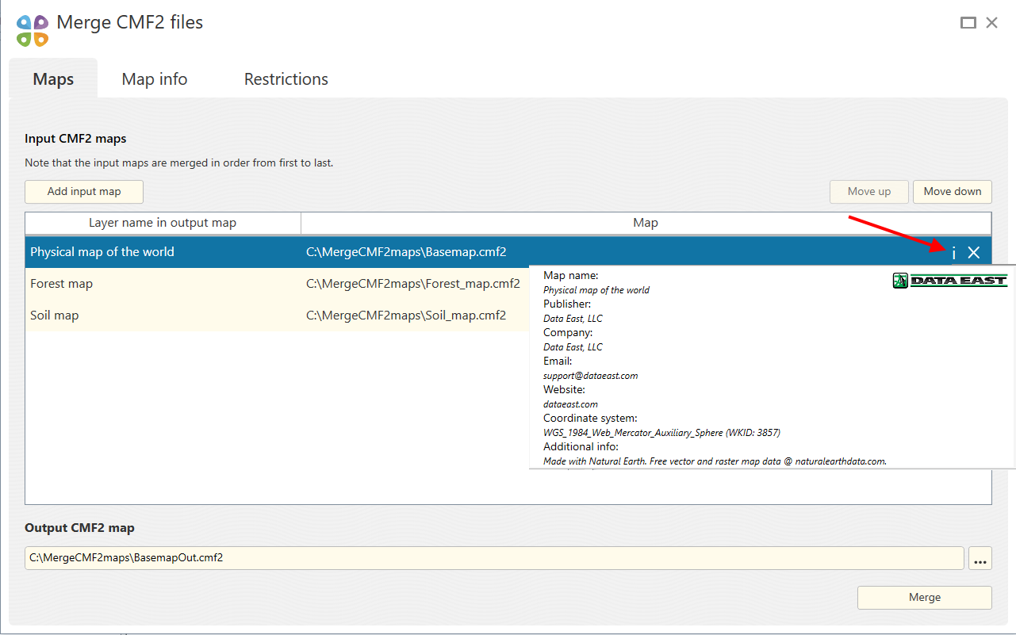Click 'Physical map of the world' in popup
Viewport: 1016px width, 635px height.
coord(596,290)
